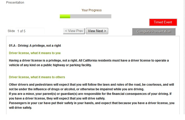Click the sentence starting 'If you are a minor'
This screenshot has width=185, height=120.
[x=90, y=96]
